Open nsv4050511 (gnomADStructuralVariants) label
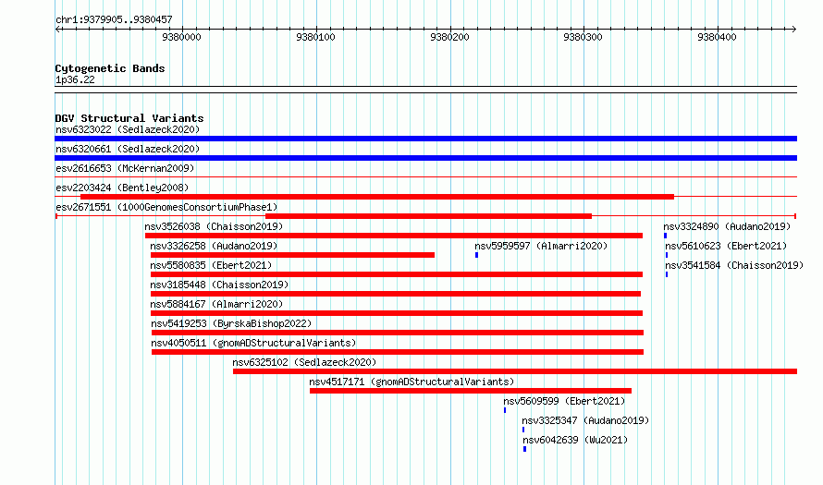823x485 pixels. point(253,343)
